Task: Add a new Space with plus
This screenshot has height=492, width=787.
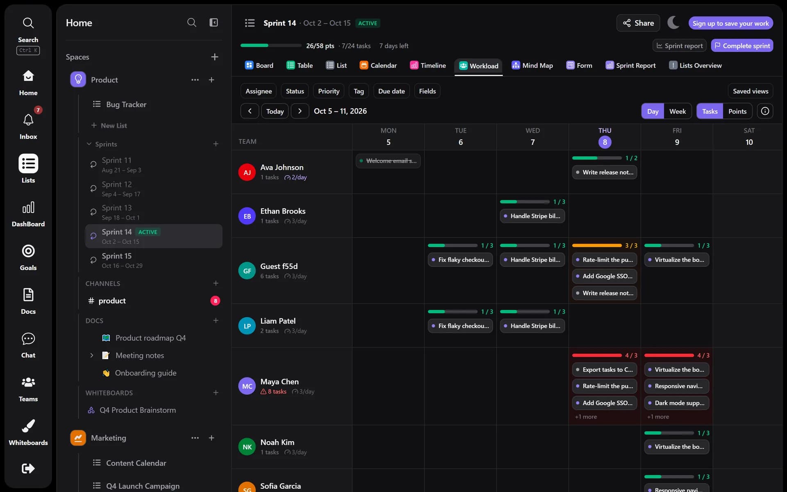Action: 214,57
